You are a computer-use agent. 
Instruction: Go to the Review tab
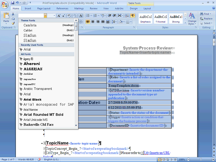(x=94, y=8)
